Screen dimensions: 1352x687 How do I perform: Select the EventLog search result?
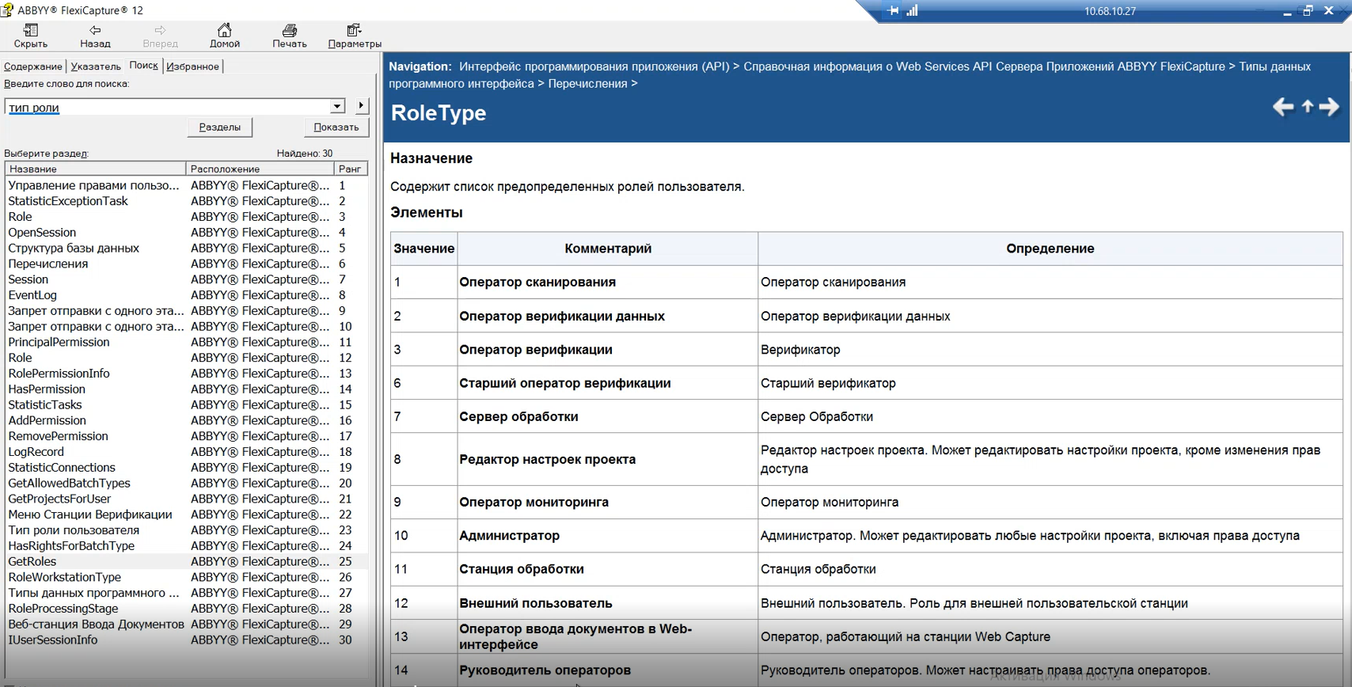pyautogui.click(x=32, y=295)
